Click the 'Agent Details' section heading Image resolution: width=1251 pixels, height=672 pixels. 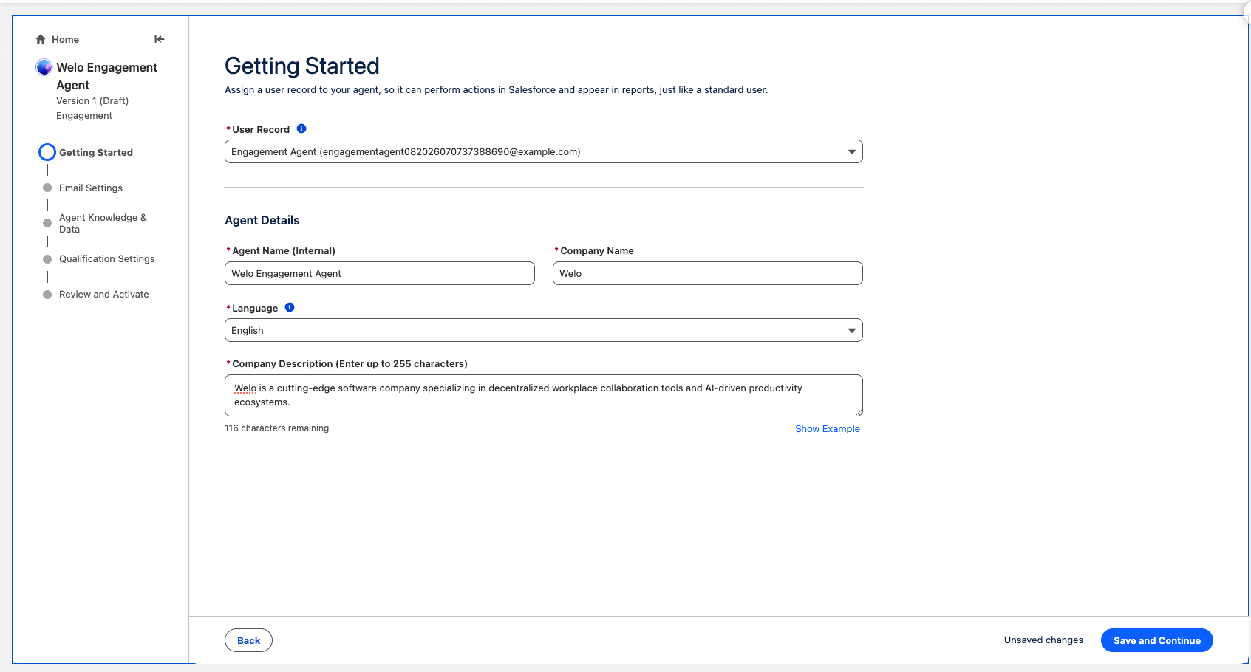(262, 220)
